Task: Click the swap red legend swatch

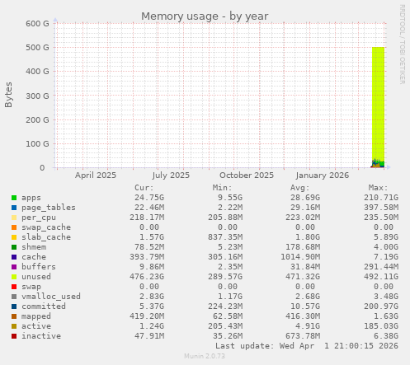Action: tap(14, 287)
